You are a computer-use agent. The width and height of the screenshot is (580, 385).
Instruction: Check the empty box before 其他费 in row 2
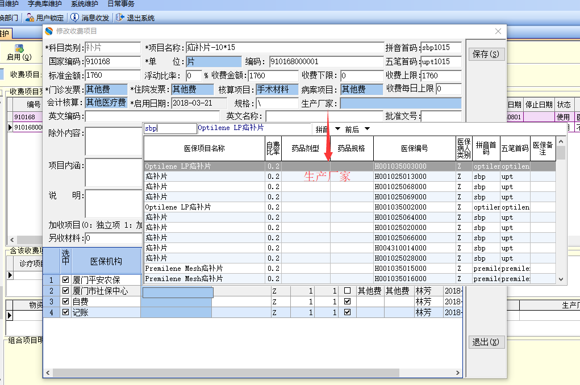pyautogui.click(x=347, y=291)
